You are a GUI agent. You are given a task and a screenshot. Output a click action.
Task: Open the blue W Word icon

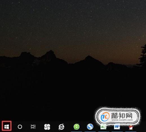(117, 127)
